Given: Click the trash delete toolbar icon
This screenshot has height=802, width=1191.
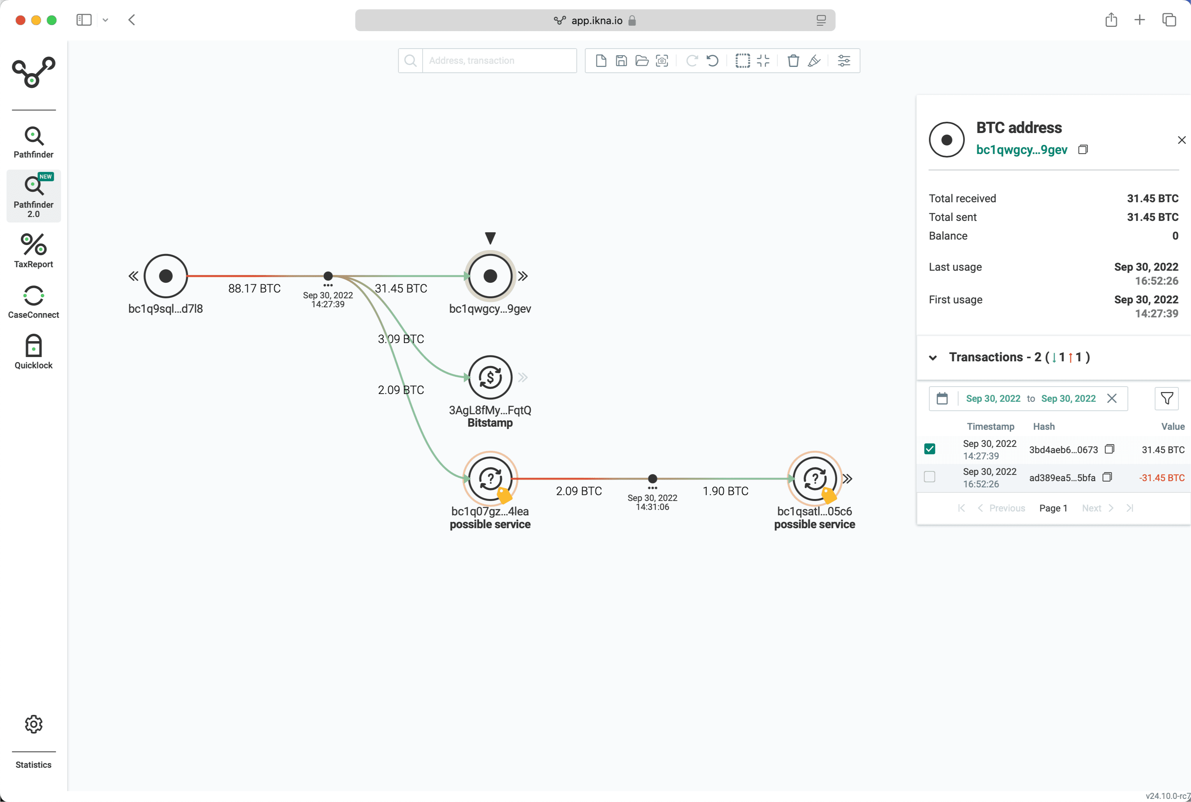Looking at the screenshot, I should click(x=793, y=61).
